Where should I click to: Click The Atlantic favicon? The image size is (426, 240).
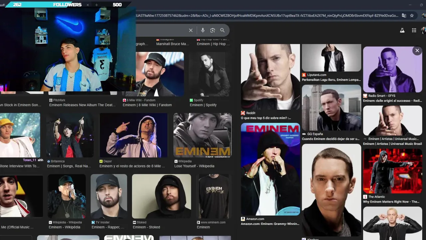coord(365,197)
